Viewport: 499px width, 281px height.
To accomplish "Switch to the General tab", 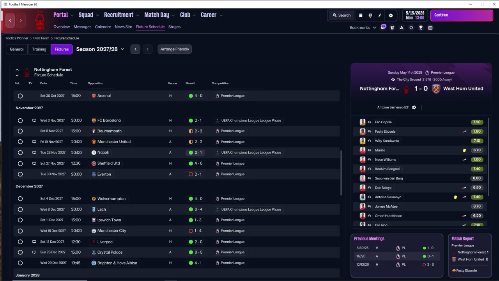I will (x=17, y=49).
